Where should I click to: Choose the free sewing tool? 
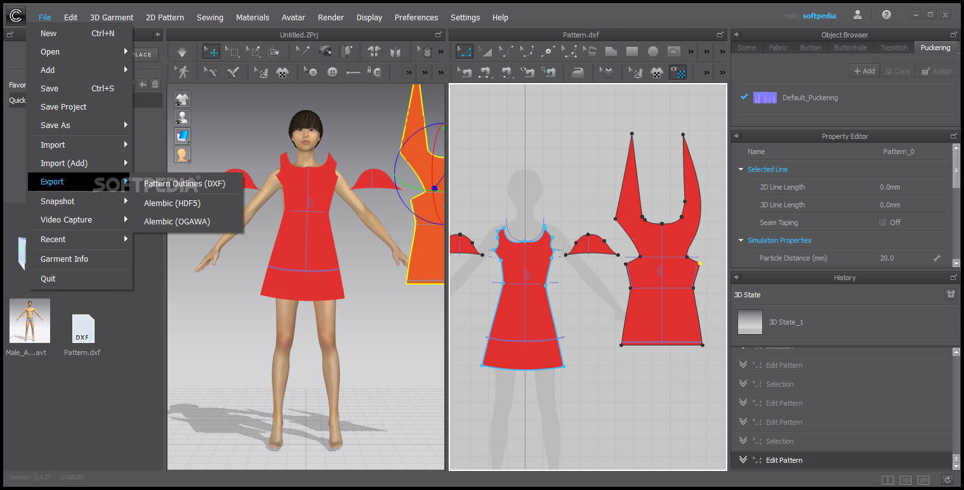coord(506,72)
